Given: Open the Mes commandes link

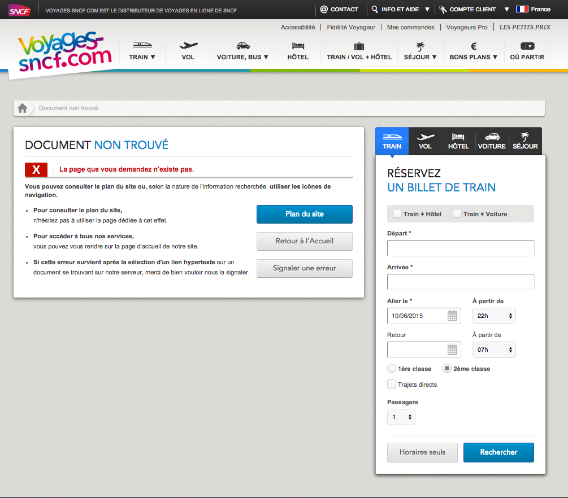Looking at the screenshot, I should 410,27.
